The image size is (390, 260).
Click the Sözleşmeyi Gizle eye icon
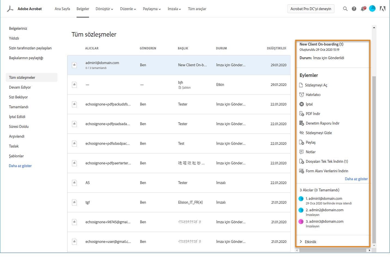pos(301,133)
